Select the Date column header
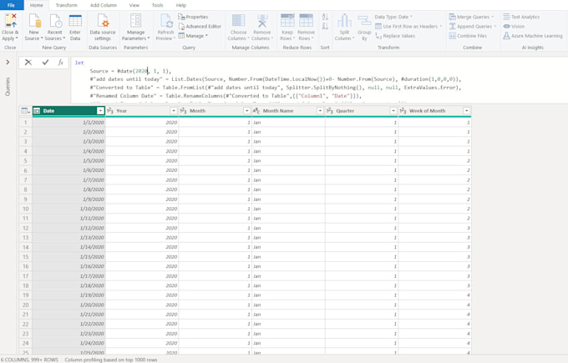The height and width of the screenshot is (363, 568). tap(68, 111)
